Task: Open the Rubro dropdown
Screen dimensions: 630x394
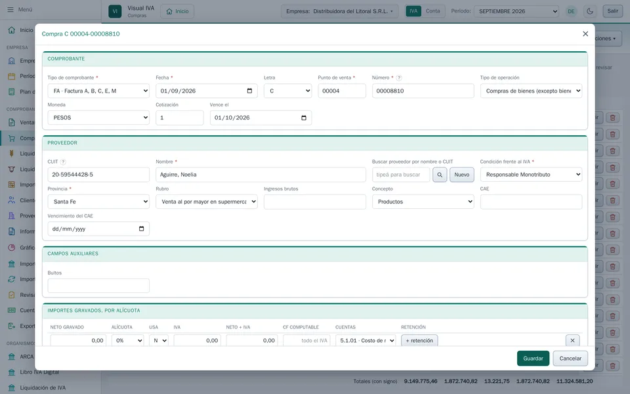Action: click(x=207, y=202)
